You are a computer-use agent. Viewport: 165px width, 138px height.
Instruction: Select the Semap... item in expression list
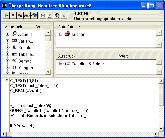tap(26, 61)
